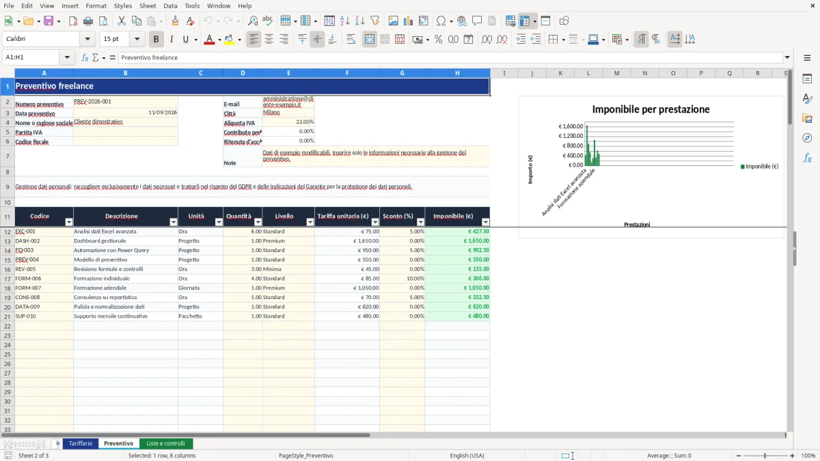The height and width of the screenshot is (461, 820).
Task: Click the Insert Image icon
Action: click(394, 21)
